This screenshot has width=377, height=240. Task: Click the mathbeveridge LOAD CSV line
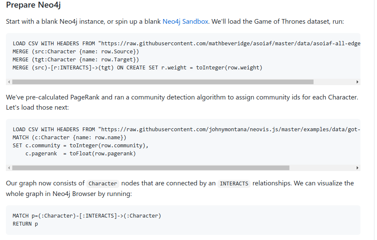(187, 44)
